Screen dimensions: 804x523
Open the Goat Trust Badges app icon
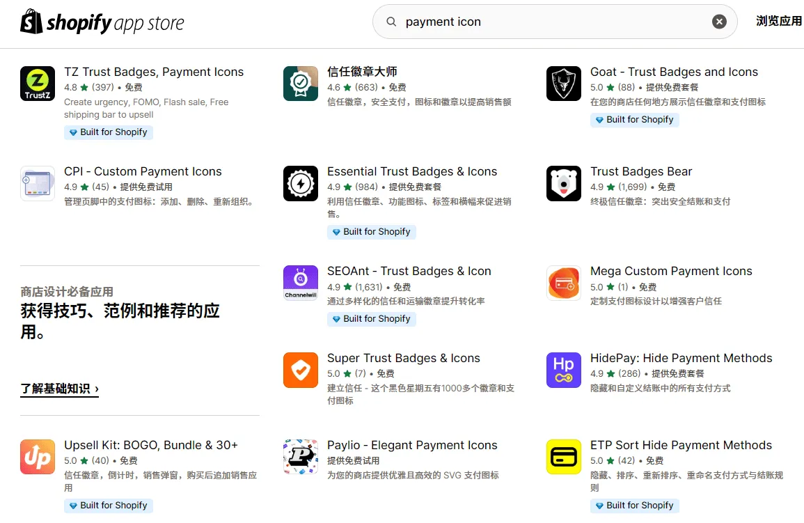[x=564, y=84]
